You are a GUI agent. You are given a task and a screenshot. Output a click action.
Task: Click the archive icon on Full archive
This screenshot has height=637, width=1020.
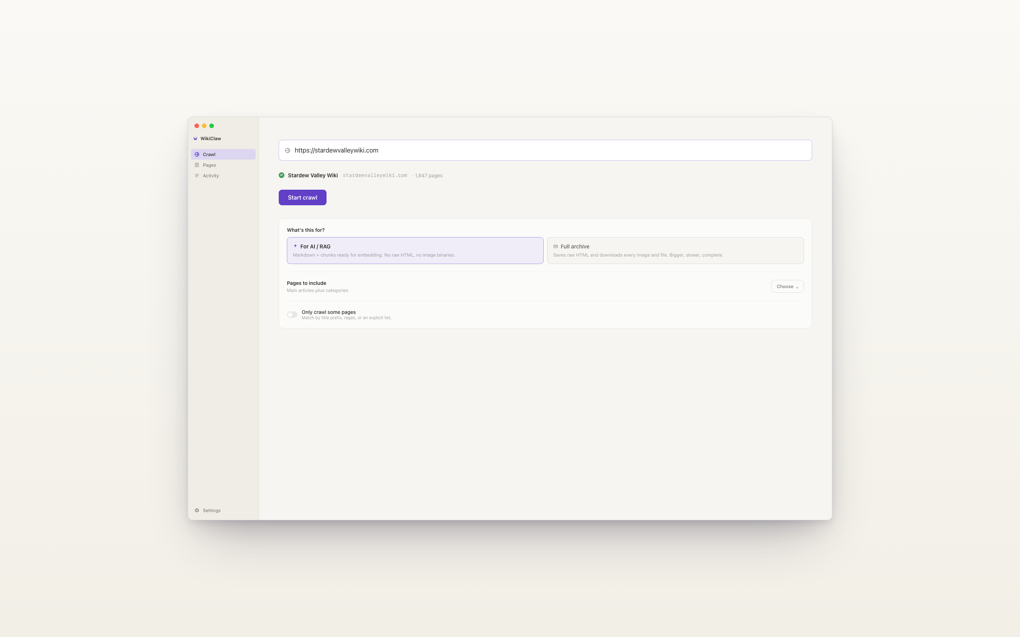[x=556, y=246]
